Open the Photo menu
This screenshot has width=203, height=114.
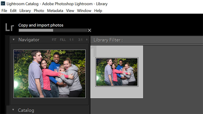click(39, 11)
